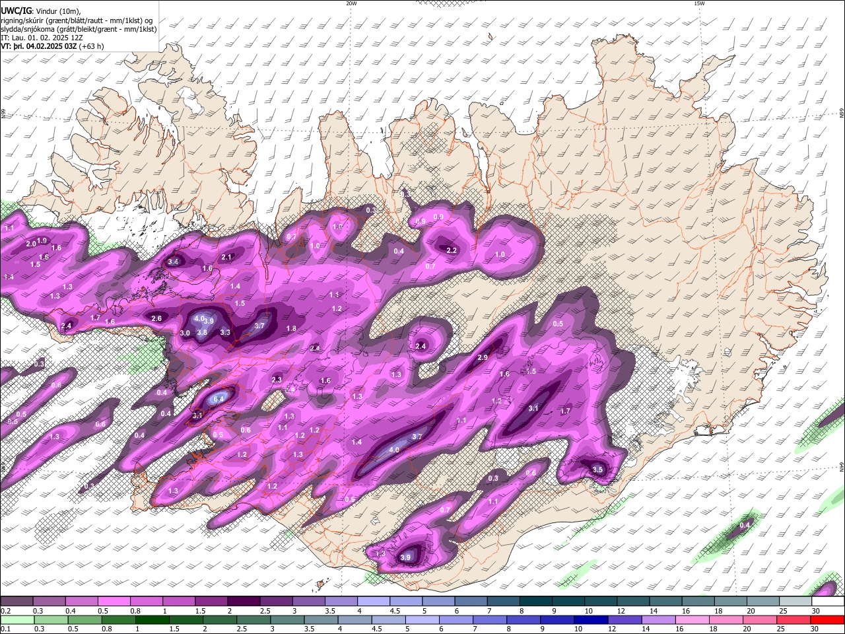The image size is (845, 634).
Task: Pick the darkest green 1–1.5 rain swatch
Action: pos(152,619)
